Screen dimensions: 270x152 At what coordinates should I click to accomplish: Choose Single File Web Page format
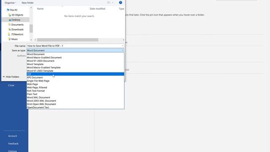[75, 81]
